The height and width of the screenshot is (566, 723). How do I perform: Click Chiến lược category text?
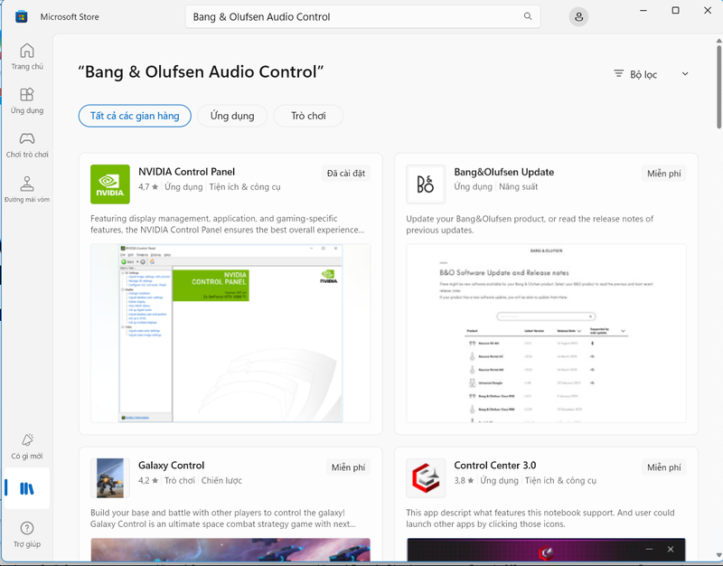[x=221, y=481]
